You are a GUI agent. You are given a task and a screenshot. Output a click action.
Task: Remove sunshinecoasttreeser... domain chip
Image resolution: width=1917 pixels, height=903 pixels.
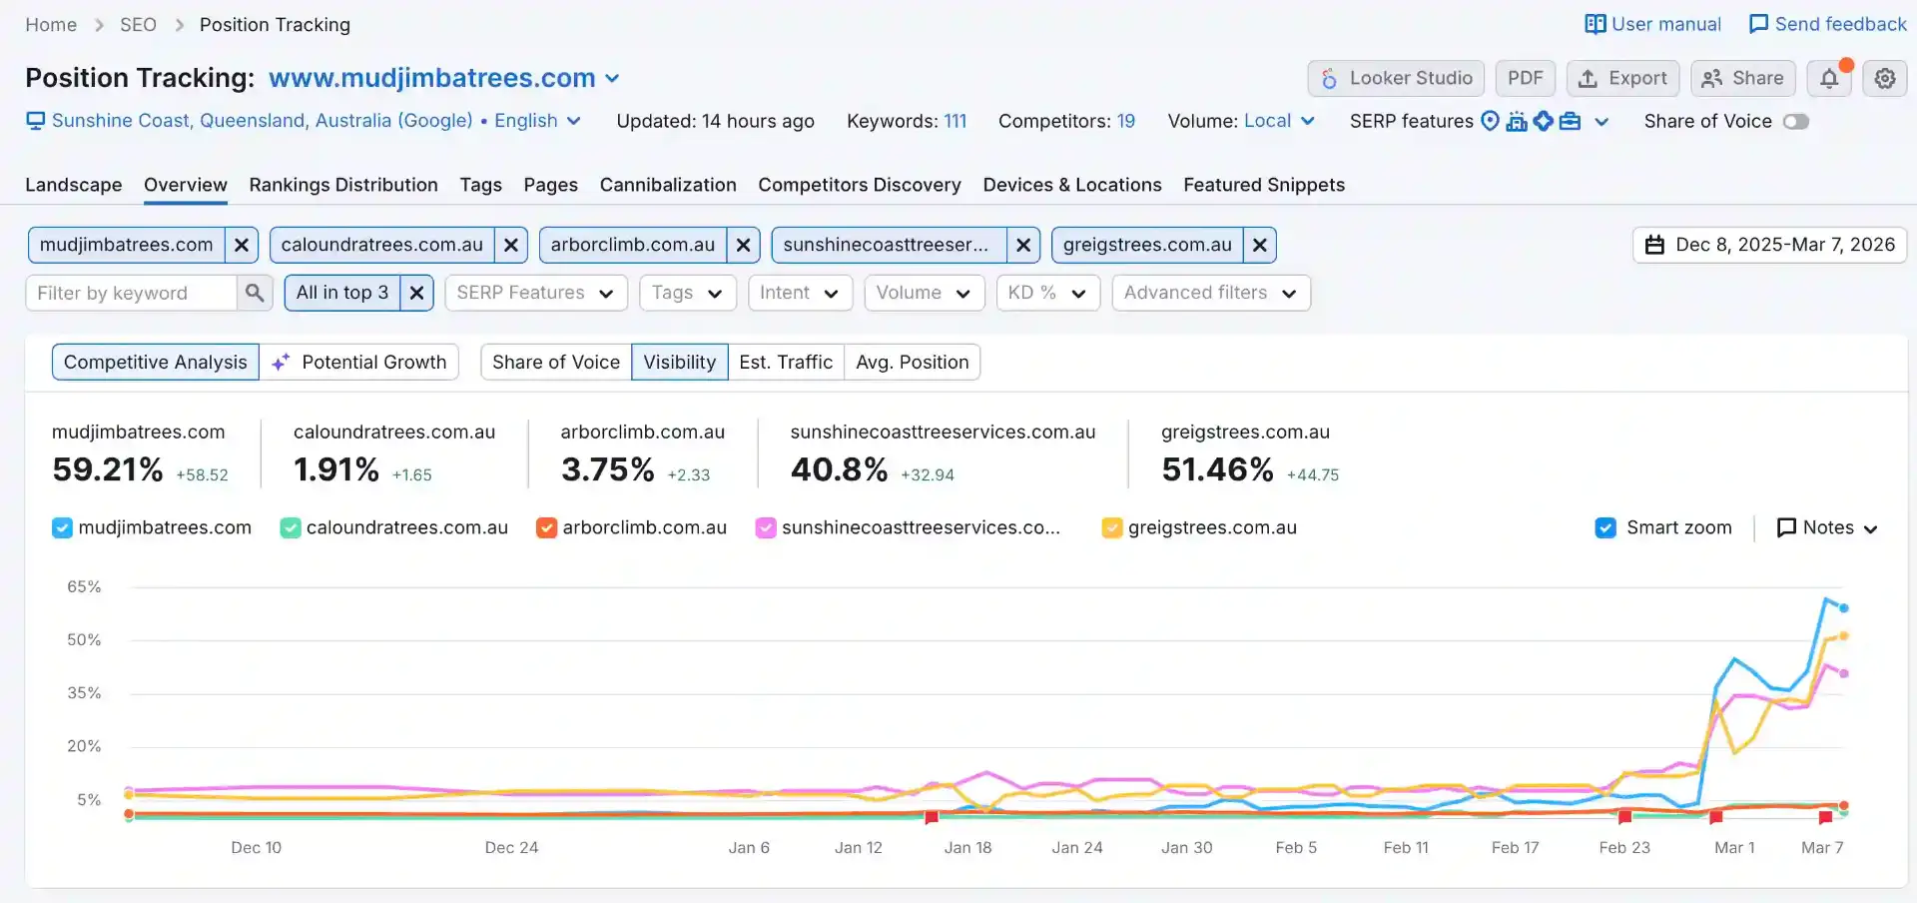coord(1023,245)
